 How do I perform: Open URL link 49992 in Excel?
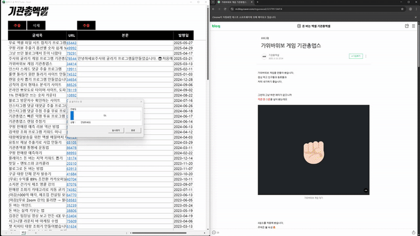click(72, 48)
